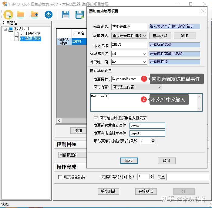The image size is (212, 208).
Task: Expand the 标识唯一值 combo box
Action: click(144, 62)
